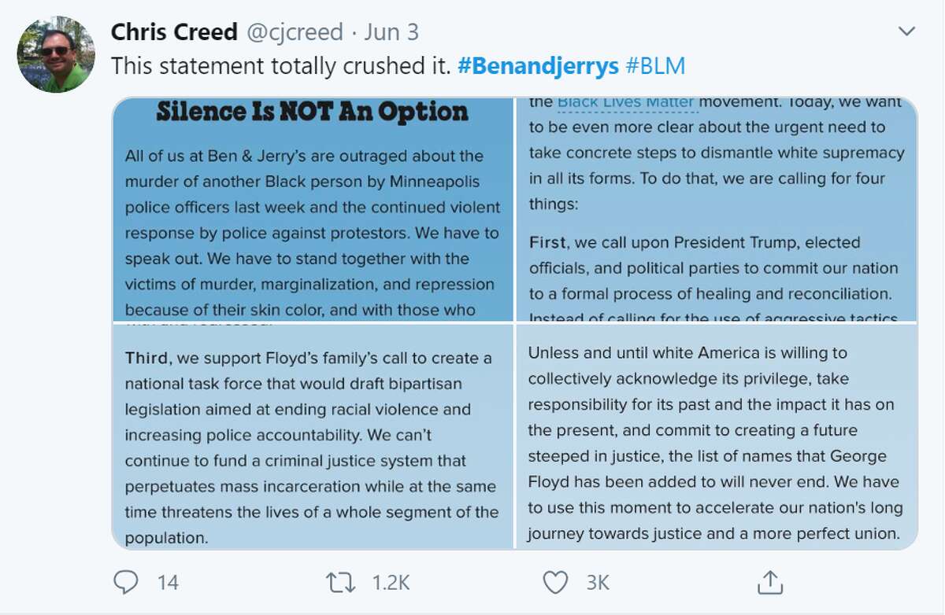Reply to the tweet using the speech bubble icon
The width and height of the screenshot is (945, 615).
coord(126,583)
